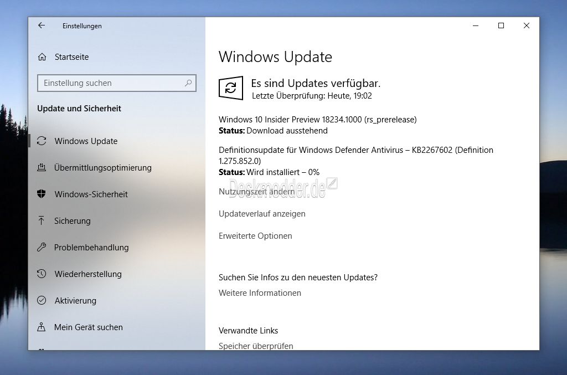
Task: Click the Übermittlungsoptimierung sidebar icon
Action: (42, 167)
